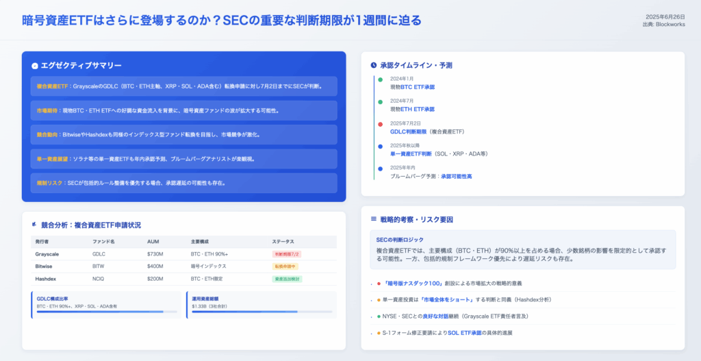Click the 暗号インデックス table cell
The width and height of the screenshot is (701, 361).
point(208,266)
